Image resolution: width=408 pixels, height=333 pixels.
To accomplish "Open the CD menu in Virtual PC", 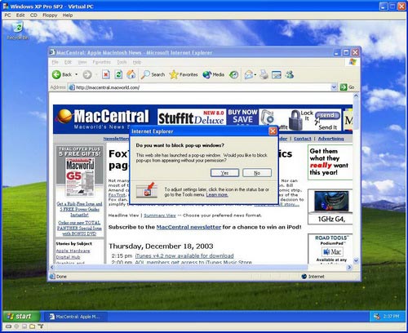I will (33, 16).
